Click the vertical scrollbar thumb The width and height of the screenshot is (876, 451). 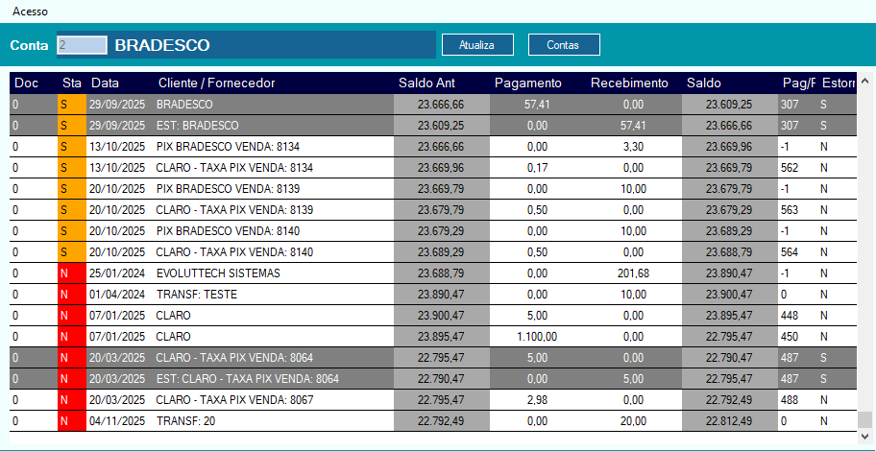[864, 419]
